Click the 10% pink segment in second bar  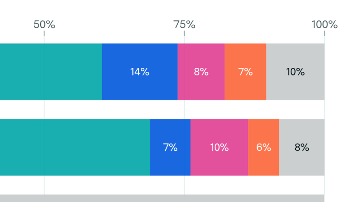[219, 147]
